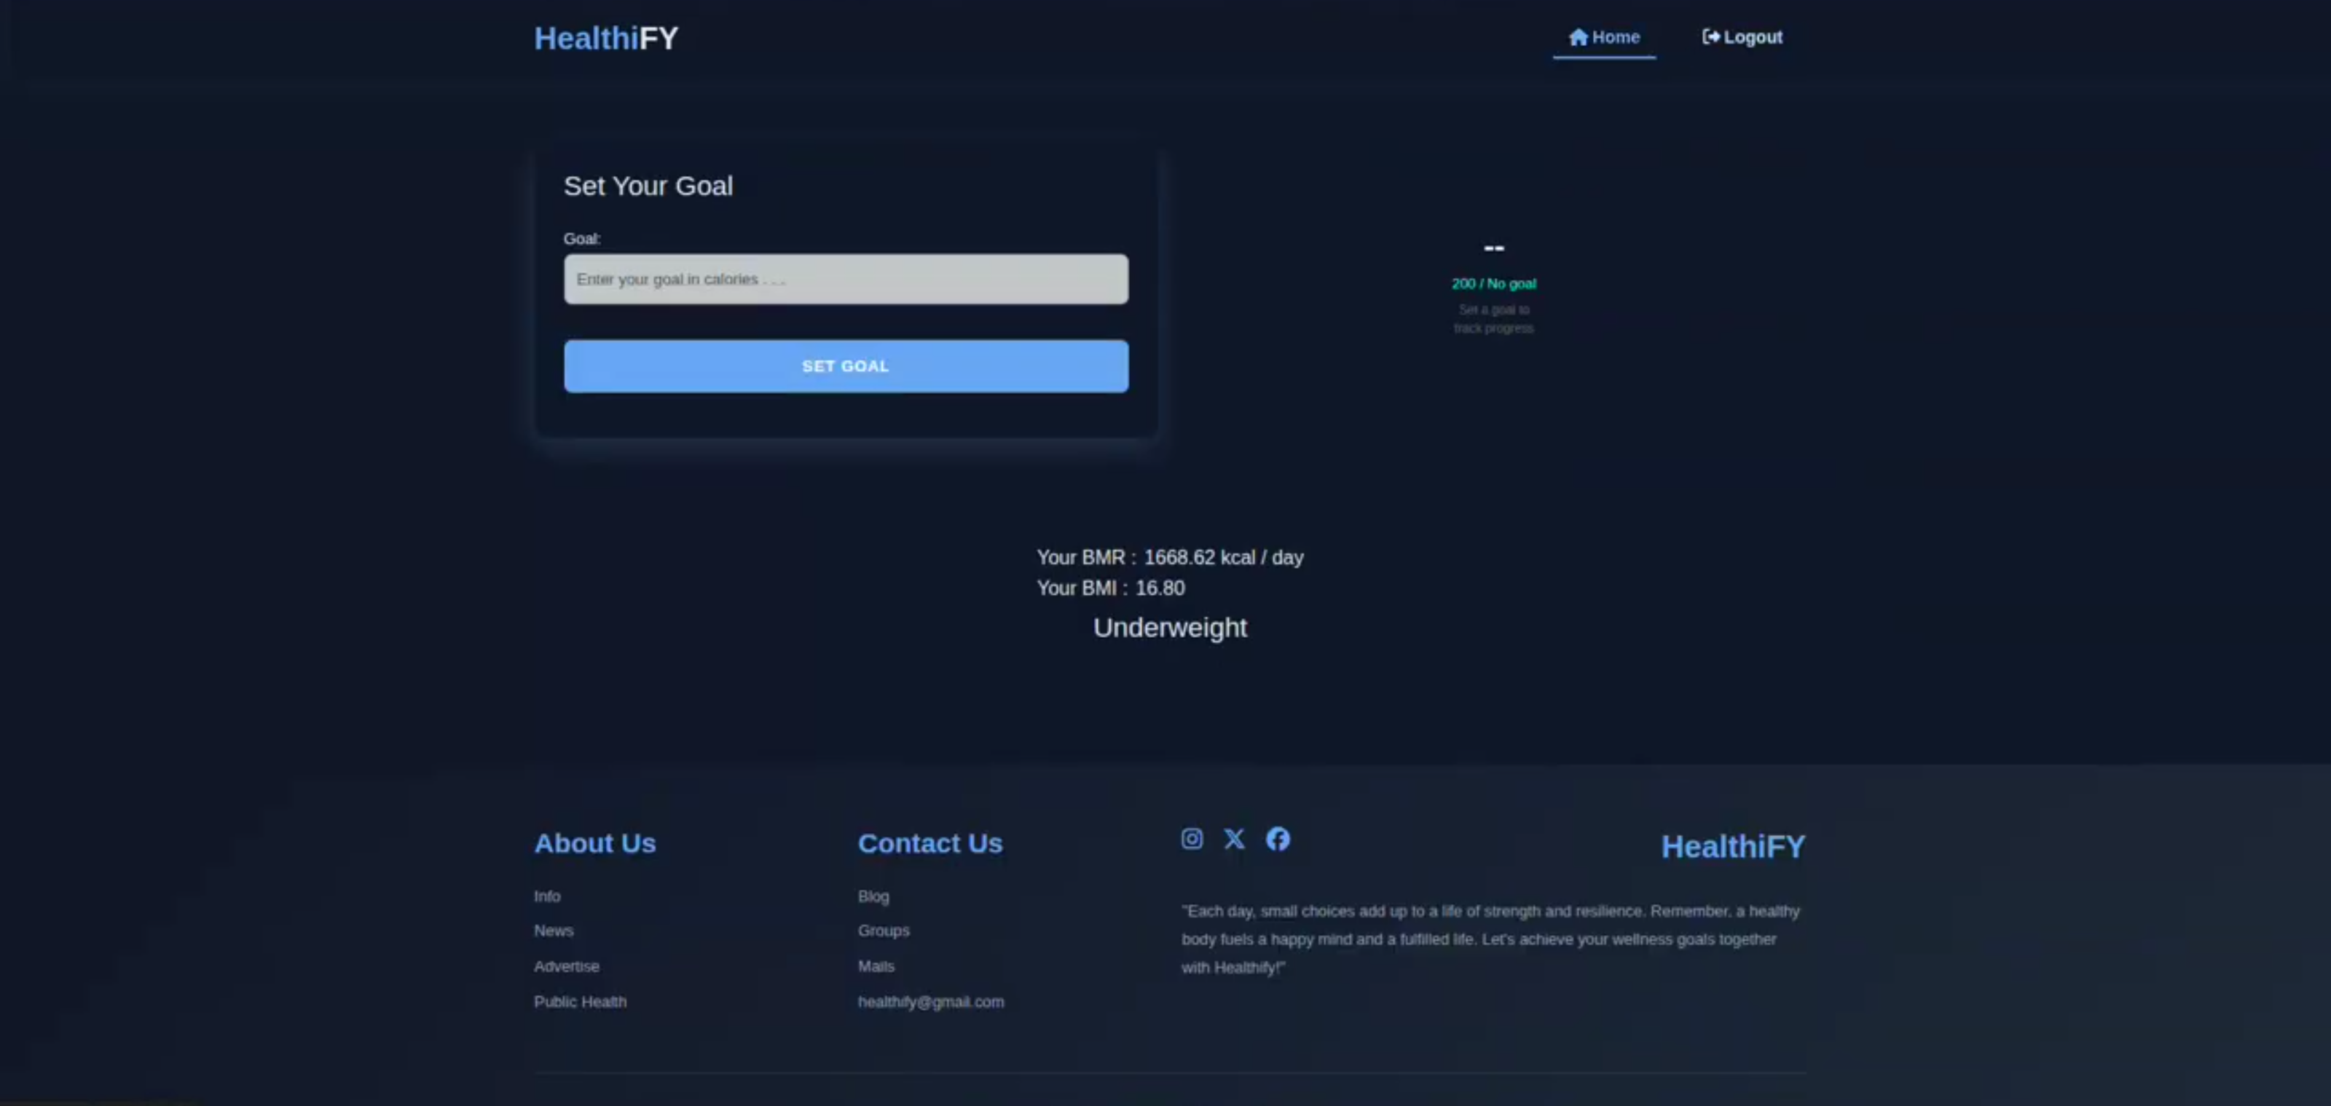Click the 'Goal:' field label
Screen dimensions: 2331x1106
[x=582, y=239]
